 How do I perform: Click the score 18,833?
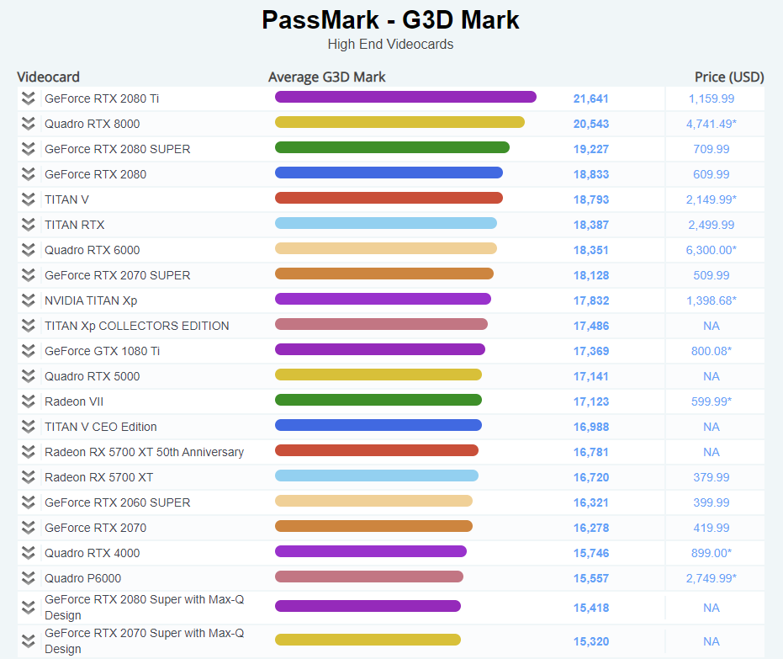(590, 174)
